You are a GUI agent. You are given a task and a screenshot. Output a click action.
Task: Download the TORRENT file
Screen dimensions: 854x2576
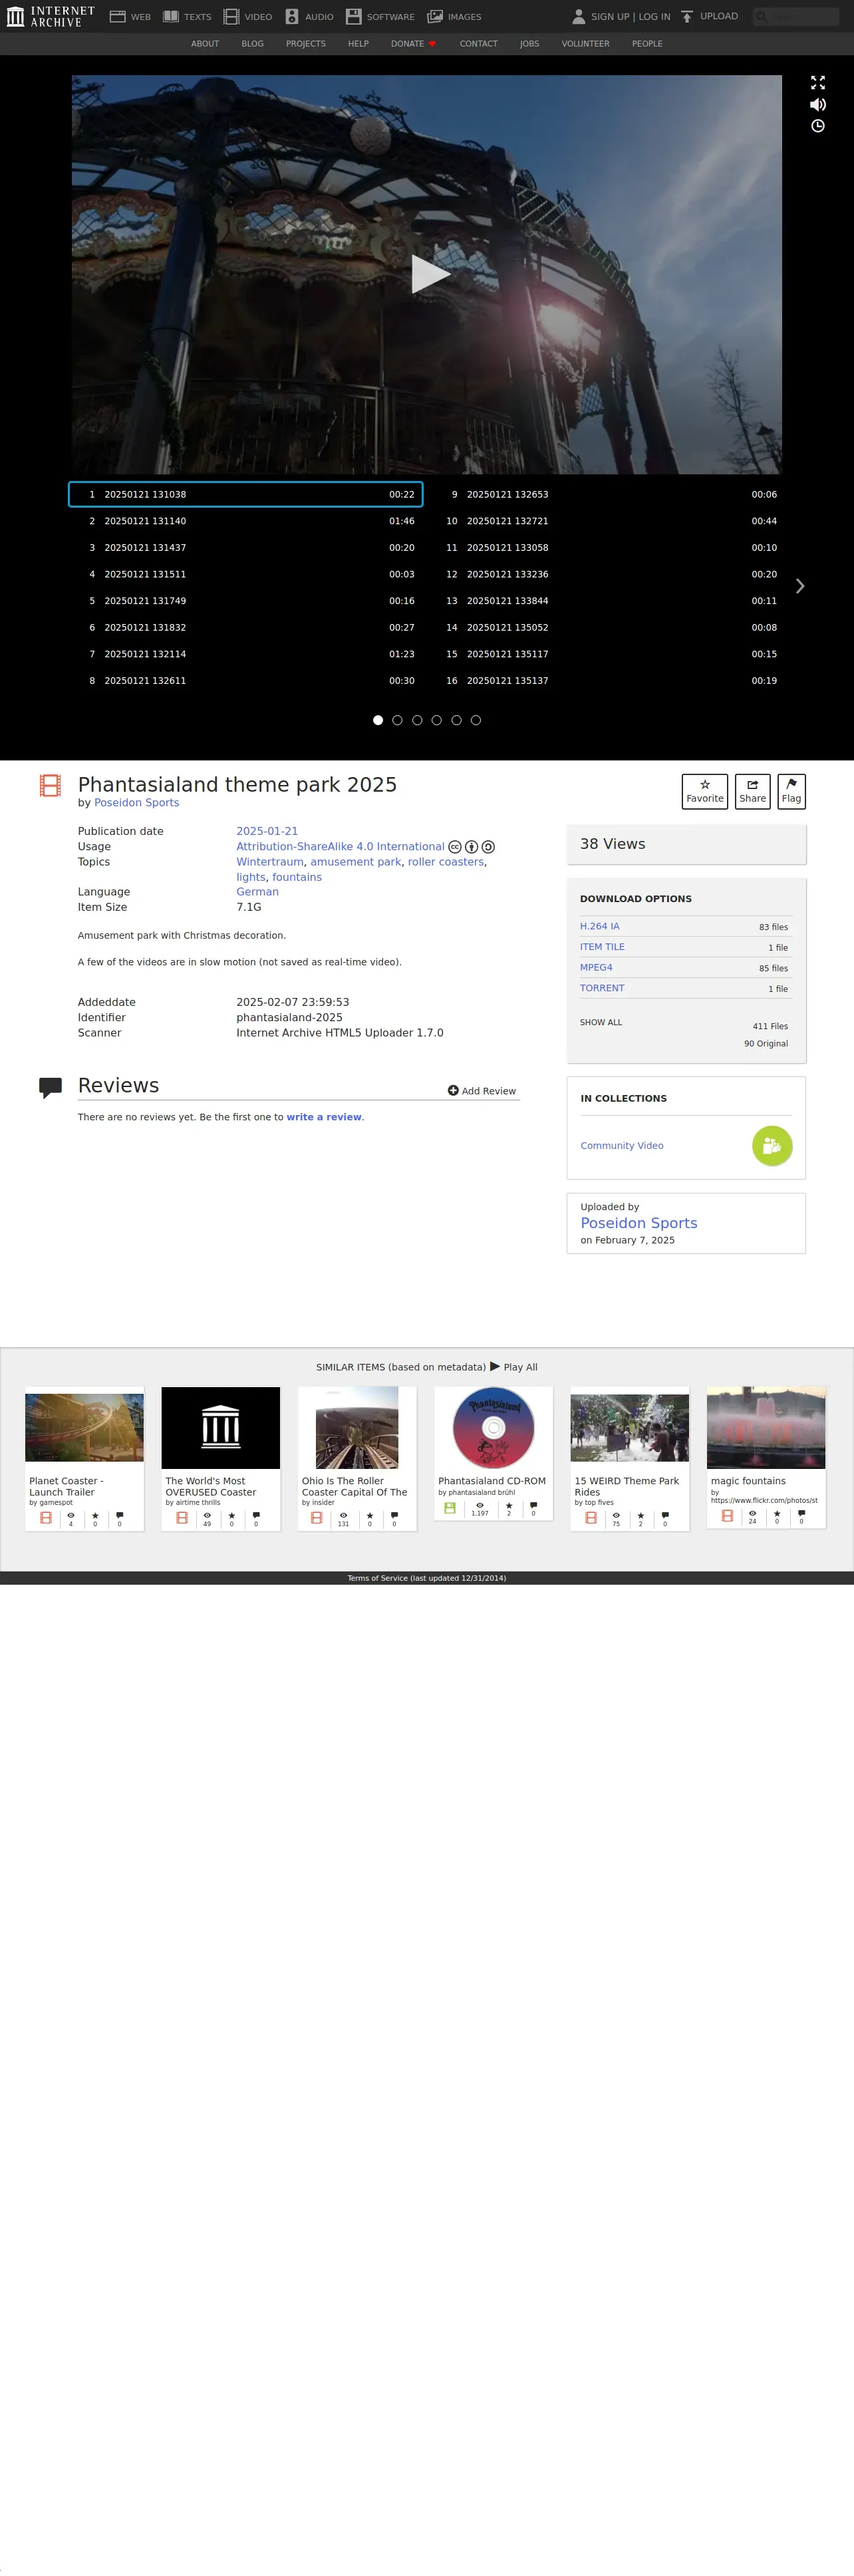click(602, 988)
